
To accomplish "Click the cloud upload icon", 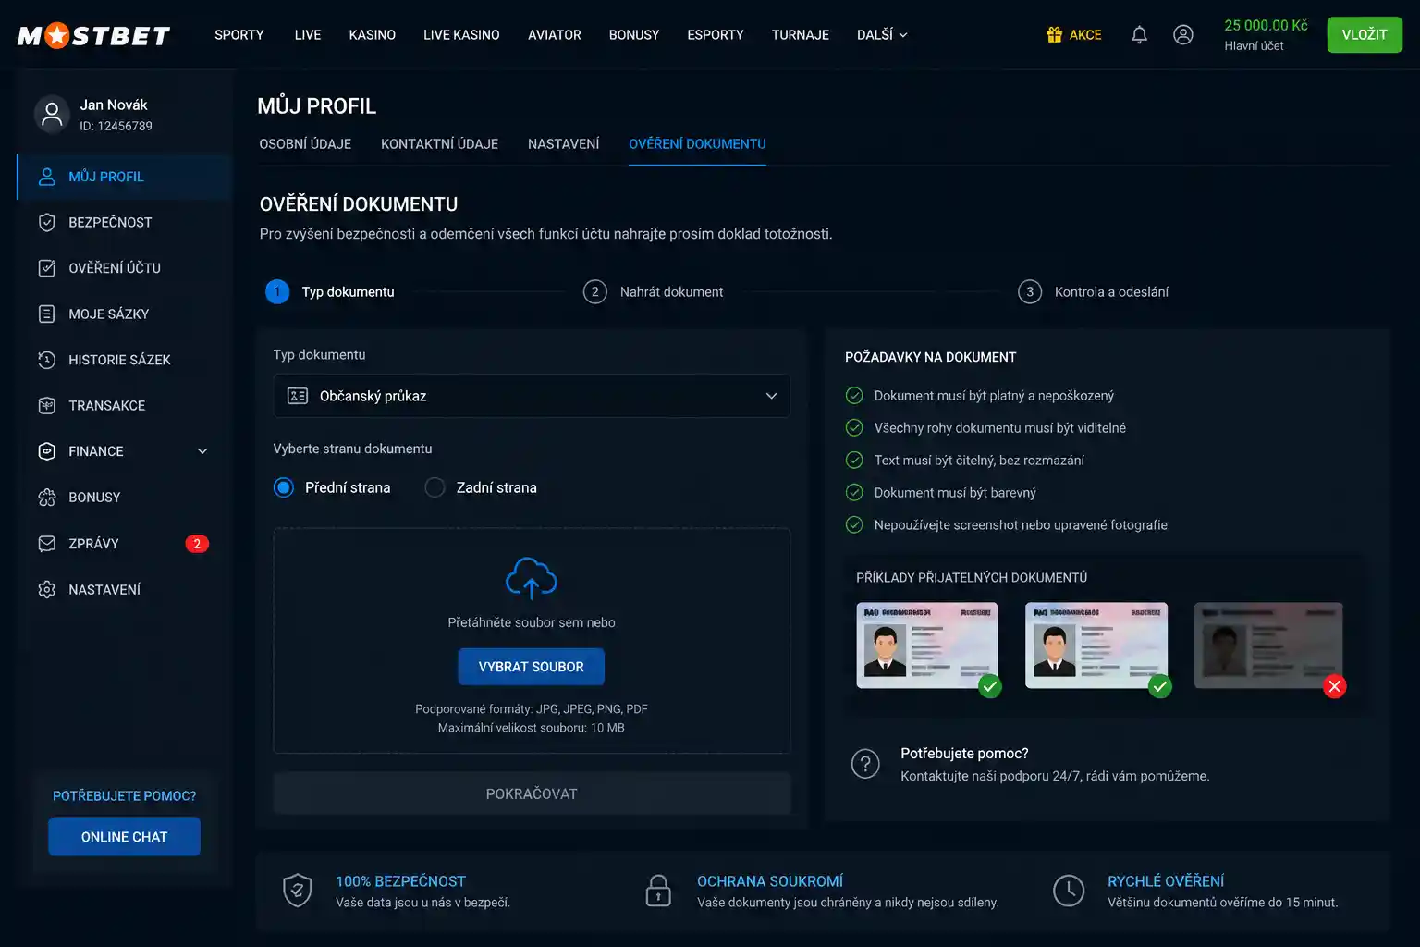I will 532,578.
